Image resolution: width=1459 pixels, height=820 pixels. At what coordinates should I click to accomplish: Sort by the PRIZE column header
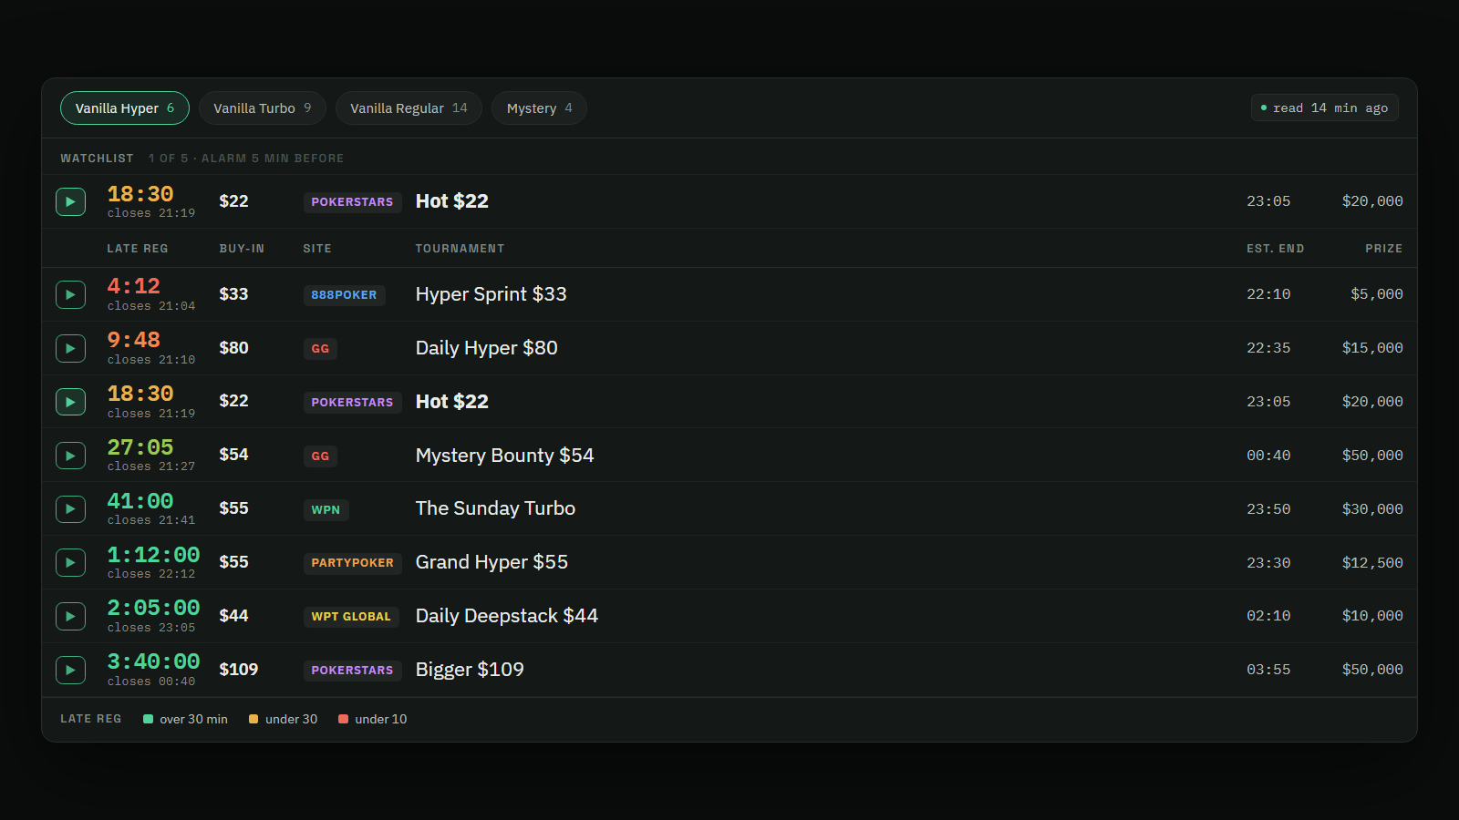[1383, 249]
